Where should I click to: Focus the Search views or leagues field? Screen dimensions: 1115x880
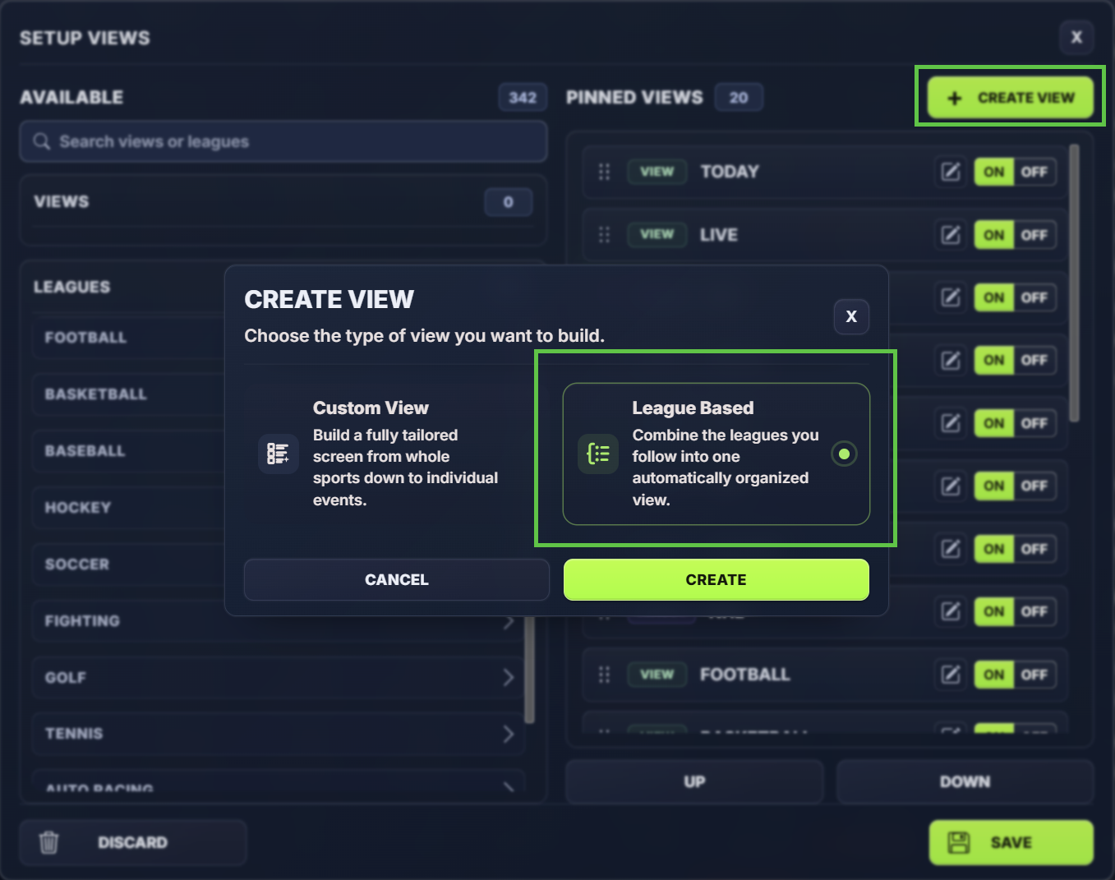283,141
